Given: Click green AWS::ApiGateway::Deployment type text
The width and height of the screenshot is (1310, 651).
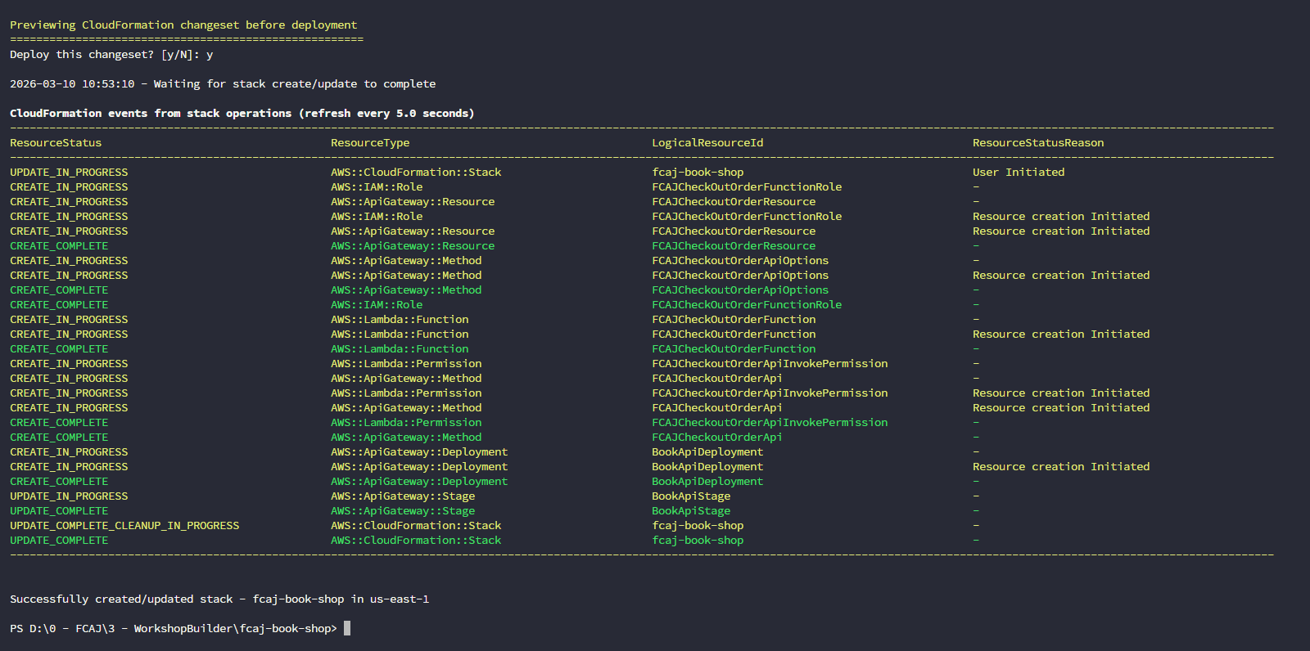Looking at the screenshot, I should [419, 481].
